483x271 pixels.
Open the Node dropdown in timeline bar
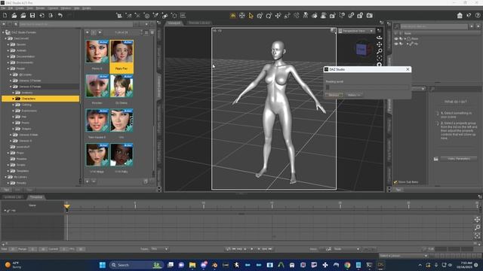click(346, 249)
